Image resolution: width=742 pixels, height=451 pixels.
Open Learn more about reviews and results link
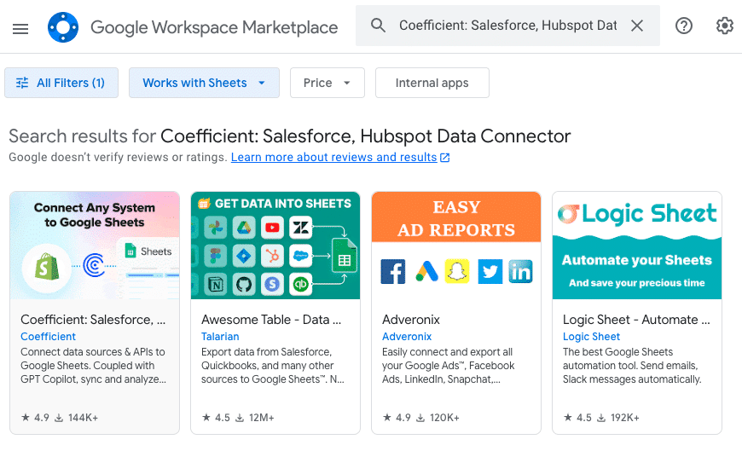coord(333,157)
